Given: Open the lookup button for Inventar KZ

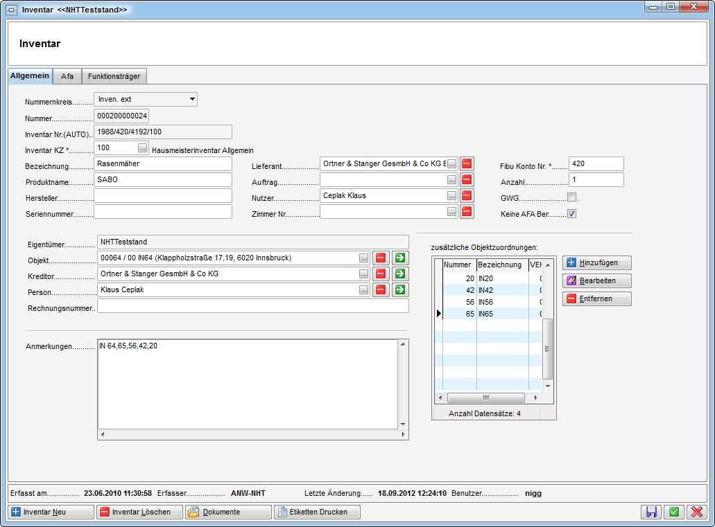Looking at the screenshot, I should (x=143, y=148).
